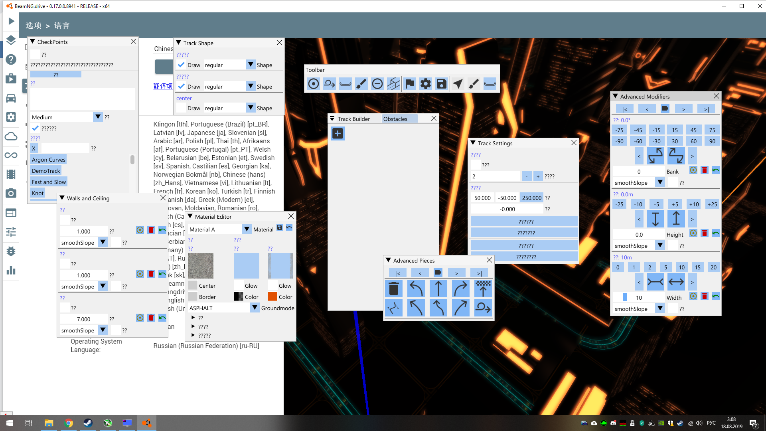
Task: Click the flag icon in Toolbar
Action: [x=410, y=84]
